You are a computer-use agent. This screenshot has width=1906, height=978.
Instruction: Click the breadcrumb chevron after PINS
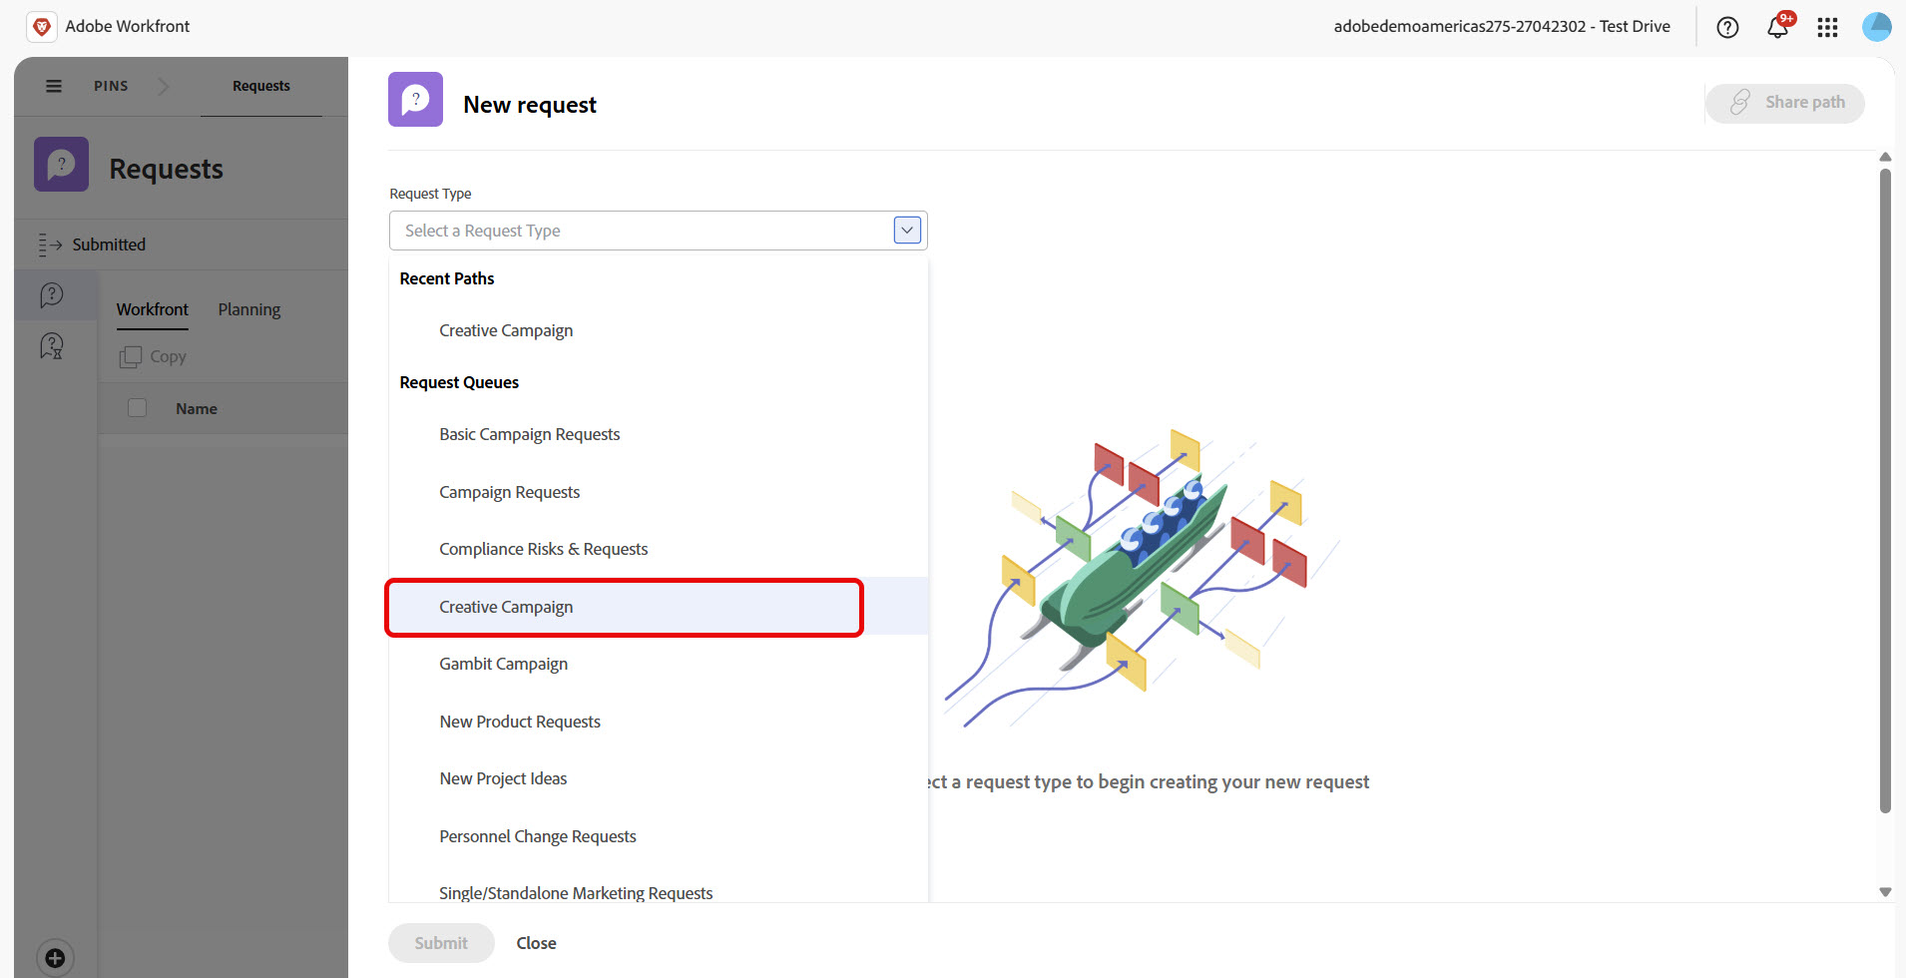[164, 86]
